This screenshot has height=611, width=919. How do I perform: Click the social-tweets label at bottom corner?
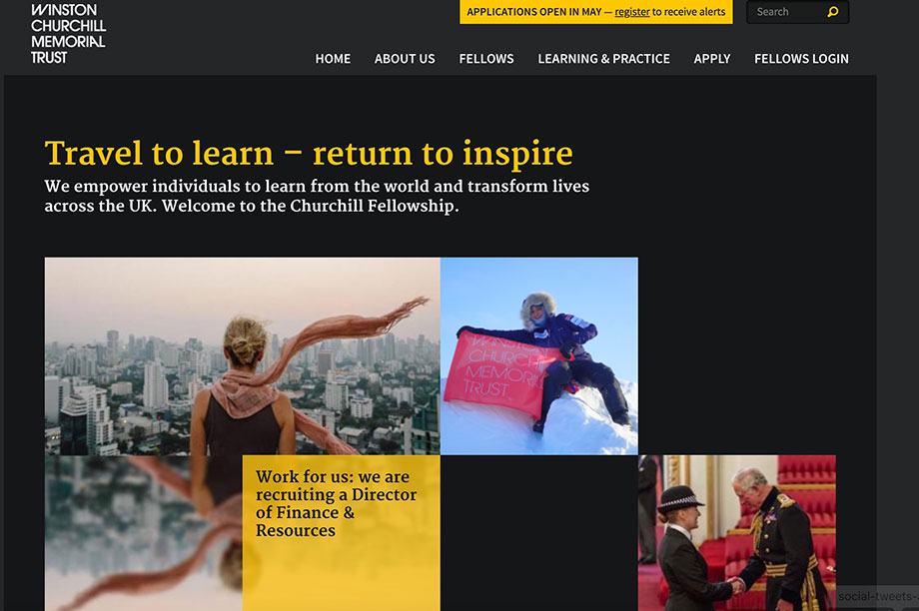877,596
